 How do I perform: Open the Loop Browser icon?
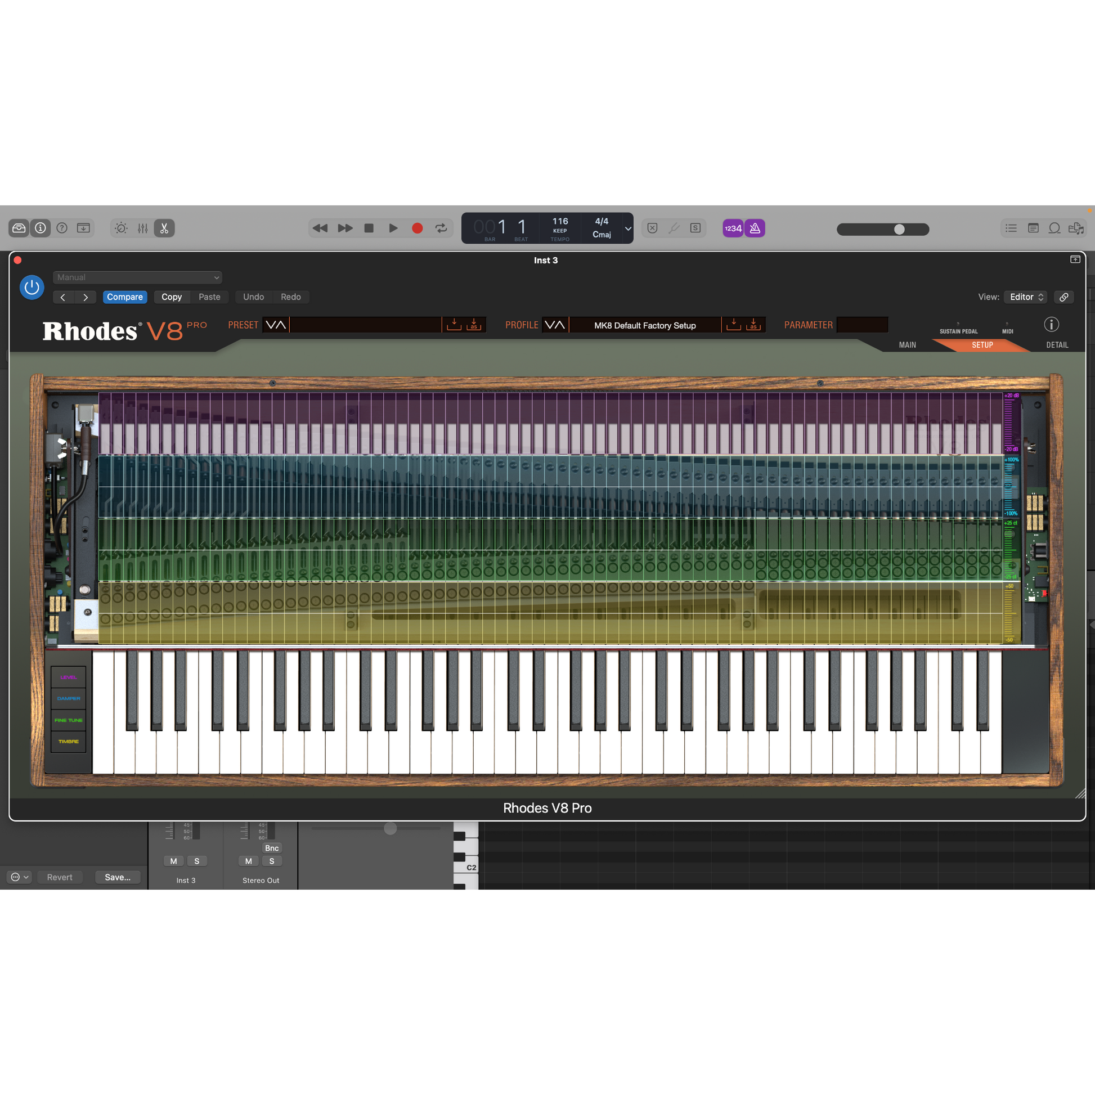(x=1054, y=228)
